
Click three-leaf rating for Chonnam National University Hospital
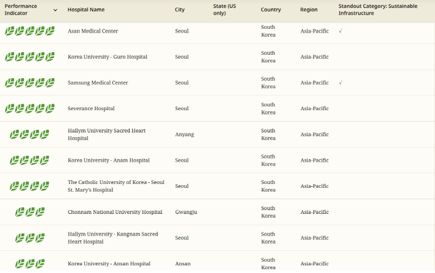pos(30,212)
